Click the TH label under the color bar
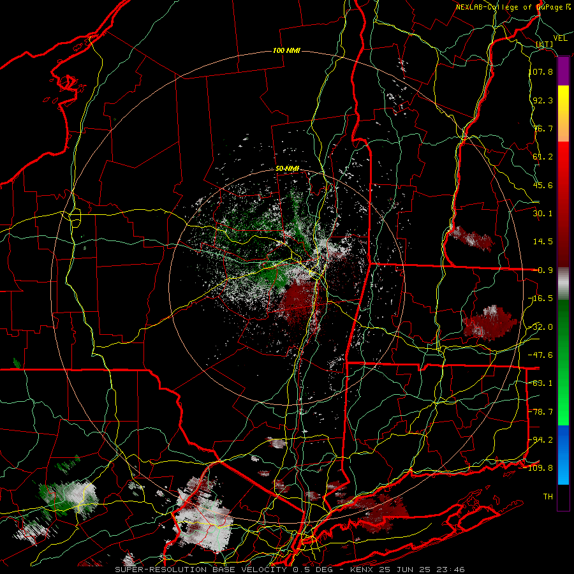Image resolution: width=574 pixels, height=574 pixels. (x=548, y=497)
